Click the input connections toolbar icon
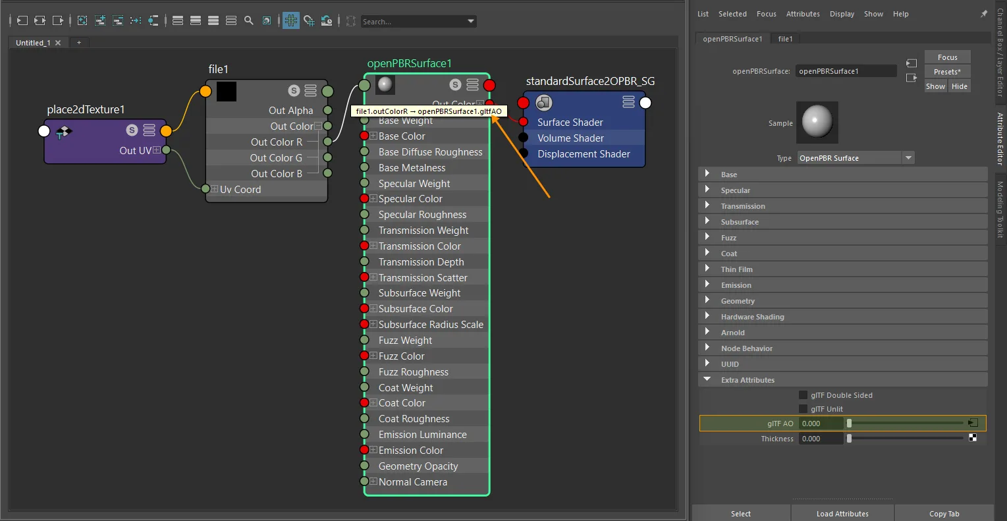 [x=22, y=20]
